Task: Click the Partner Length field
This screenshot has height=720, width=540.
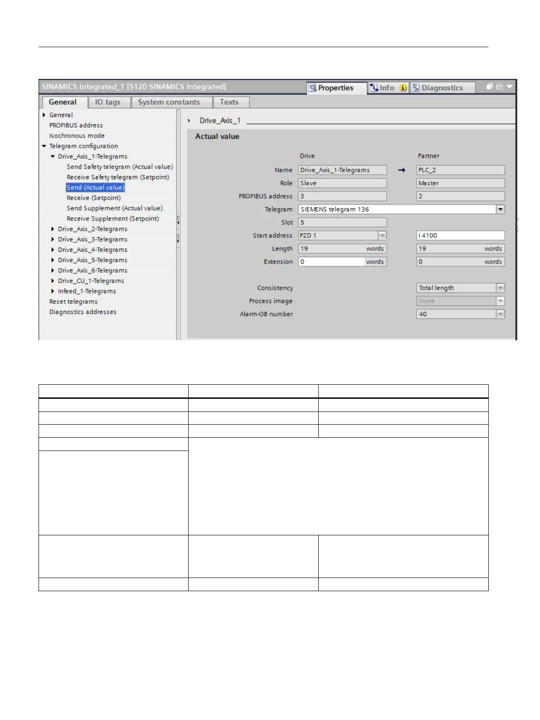Action: [461, 249]
